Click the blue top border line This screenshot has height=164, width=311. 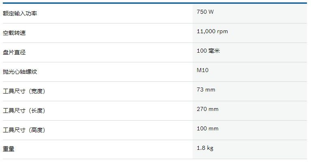click(x=155, y=3)
